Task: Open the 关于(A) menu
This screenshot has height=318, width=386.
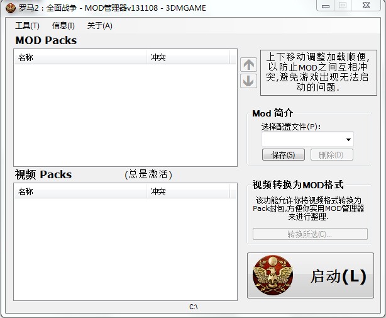Action: click(100, 26)
